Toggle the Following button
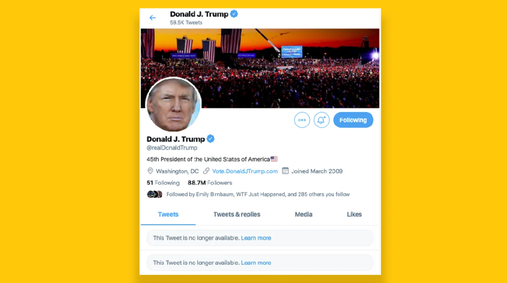The width and height of the screenshot is (507, 283). [x=353, y=120]
